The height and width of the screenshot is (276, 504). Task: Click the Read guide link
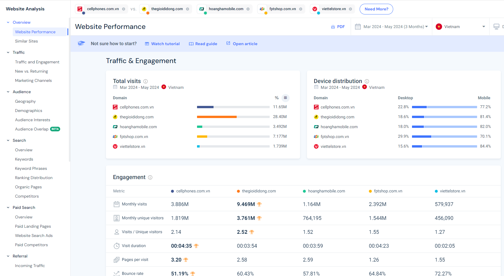[x=203, y=44]
